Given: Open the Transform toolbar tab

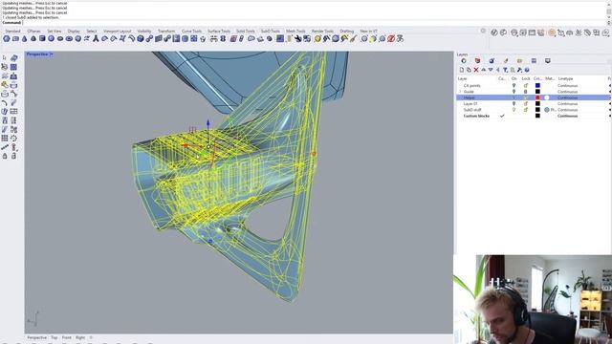Looking at the screenshot, I should click(166, 31).
